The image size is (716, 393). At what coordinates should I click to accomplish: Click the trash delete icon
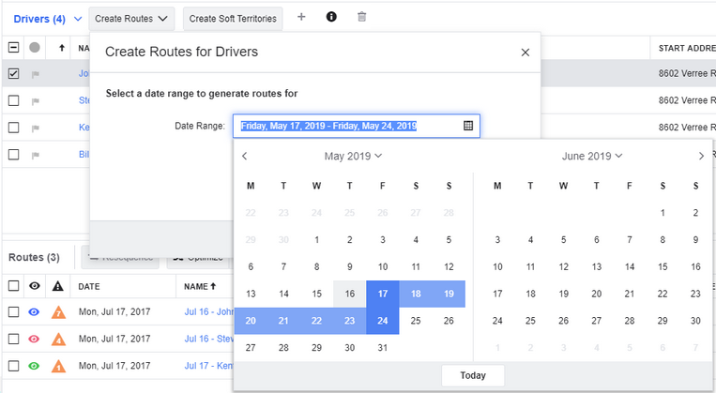[x=361, y=17]
